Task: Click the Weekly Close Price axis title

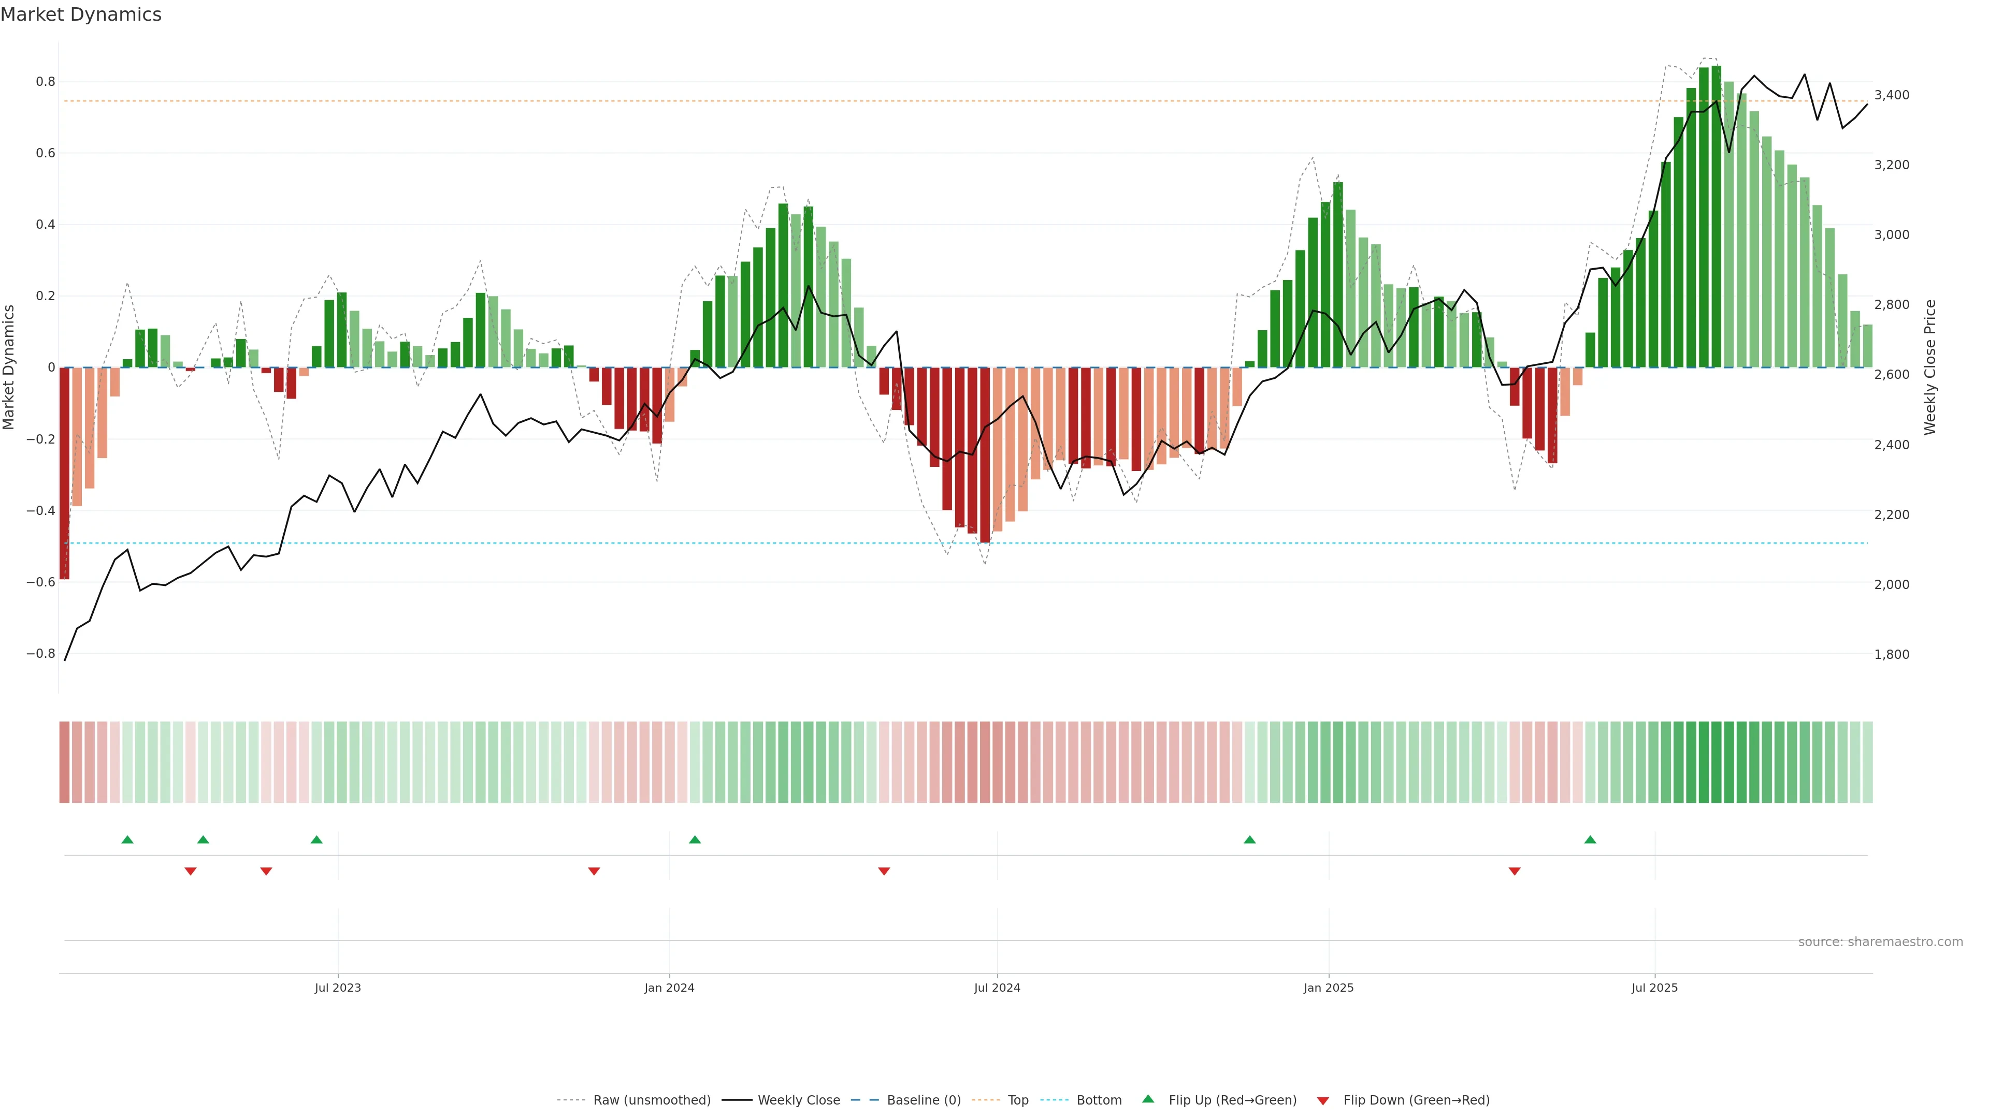Action: pos(1929,367)
